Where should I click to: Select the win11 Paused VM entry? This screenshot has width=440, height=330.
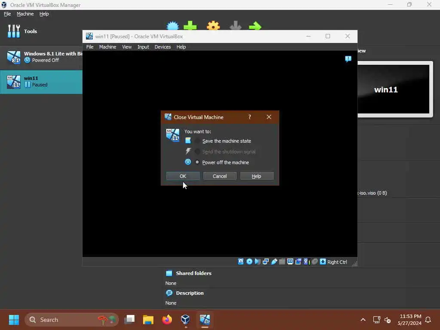(x=41, y=82)
